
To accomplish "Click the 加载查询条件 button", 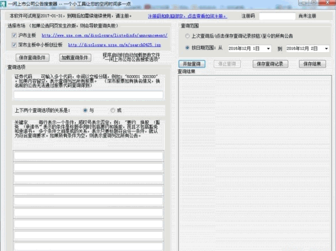I will point(75,58).
